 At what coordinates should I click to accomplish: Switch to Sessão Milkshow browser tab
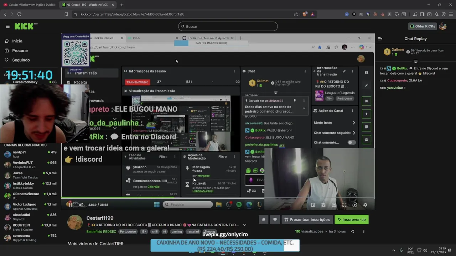tap(29, 5)
